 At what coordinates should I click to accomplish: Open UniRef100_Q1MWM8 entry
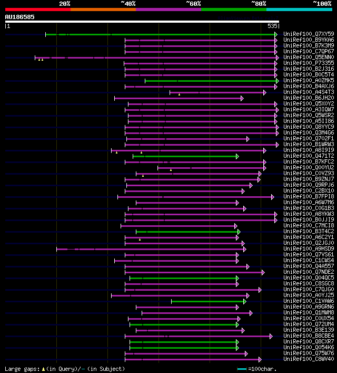point(309,312)
